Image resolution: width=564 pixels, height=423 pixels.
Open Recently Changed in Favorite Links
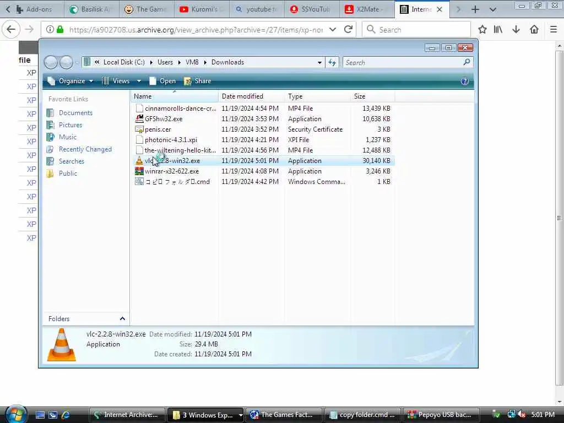pos(85,149)
